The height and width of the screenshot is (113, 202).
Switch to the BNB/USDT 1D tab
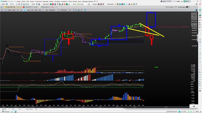46,8
